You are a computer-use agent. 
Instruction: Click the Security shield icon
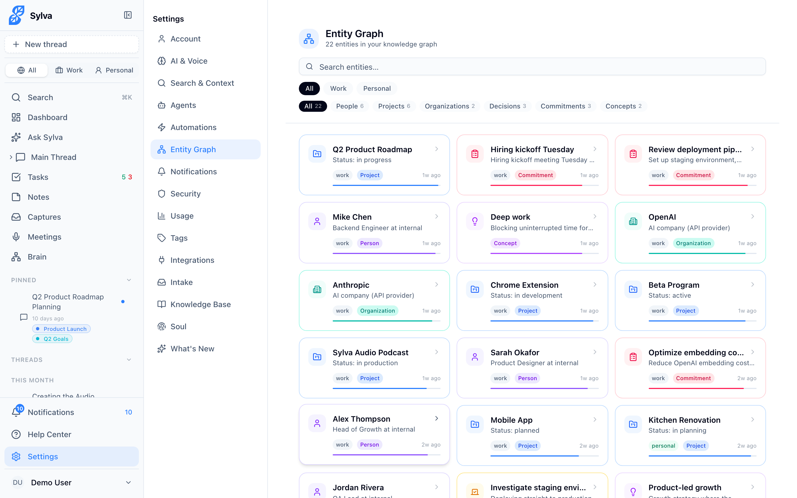pos(161,194)
